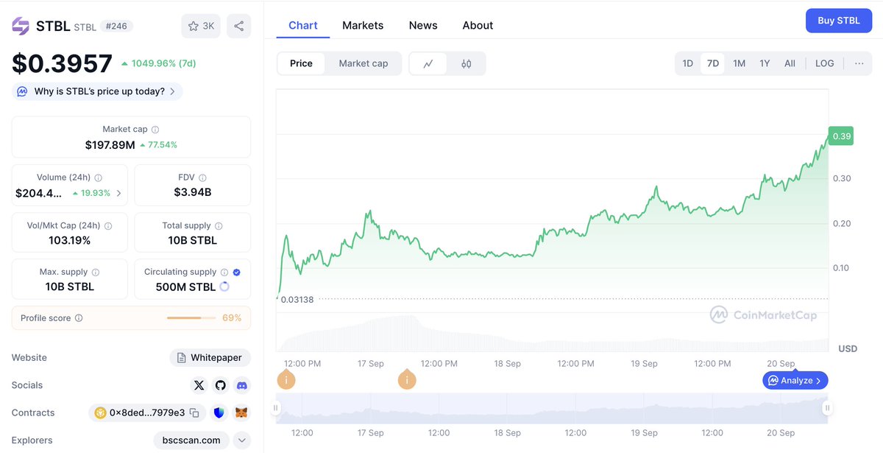Open the Profile score info icon
This screenshot has height=453, width=883.
(x=79, y=318)
